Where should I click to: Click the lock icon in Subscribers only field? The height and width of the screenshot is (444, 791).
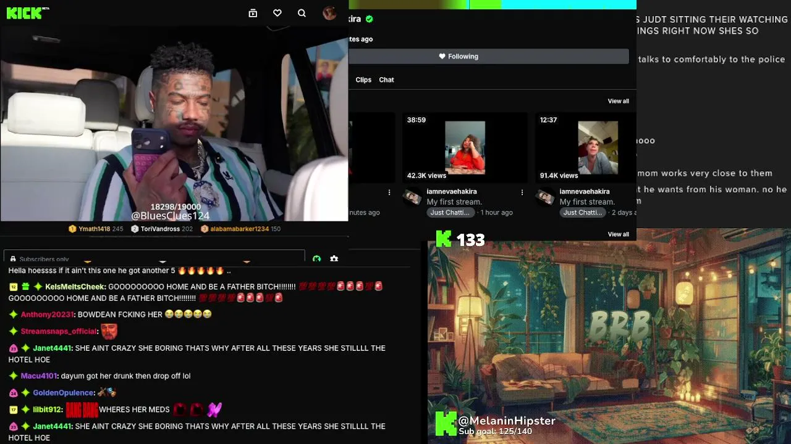click(x=13, y=260)
